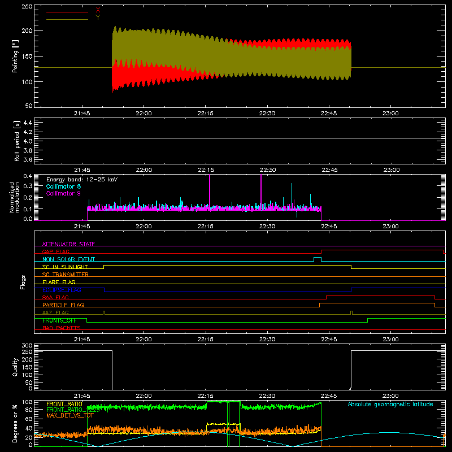Click the 'PARTICLE_FLAG' label
This screenshot has width=452, height=452.
tap(63, 305)
